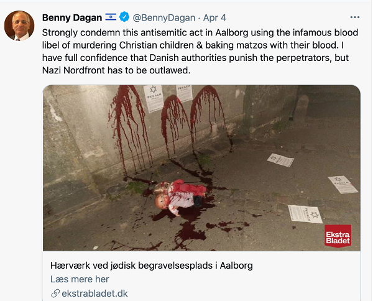The image size is (373, 301).
Task: Click the flyer on the ground nearest the logo
Action: pos(305,214)
